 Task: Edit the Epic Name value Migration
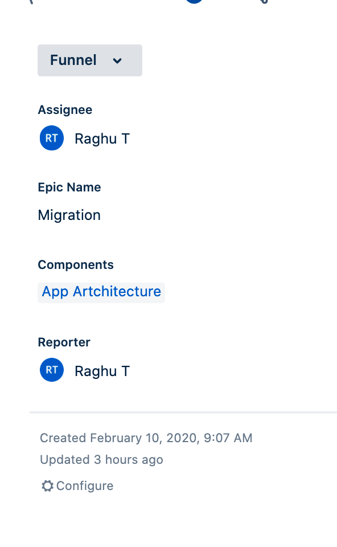[69, 215]
